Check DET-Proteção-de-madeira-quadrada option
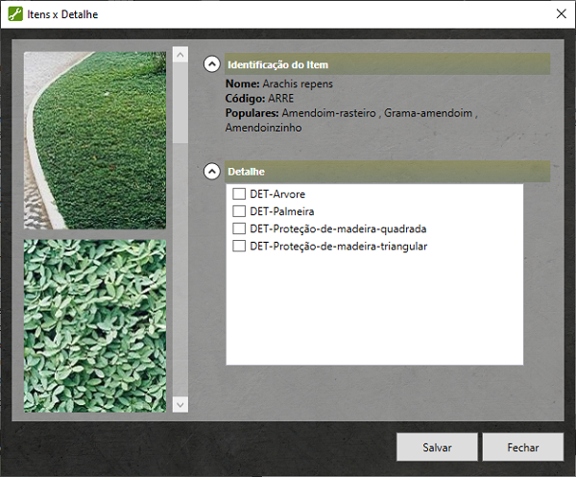Image resolution: width=576 pixels, height=477 pixels. (239, 229)
